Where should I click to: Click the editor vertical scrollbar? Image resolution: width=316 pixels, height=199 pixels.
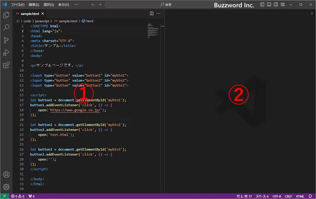[162, 109]
